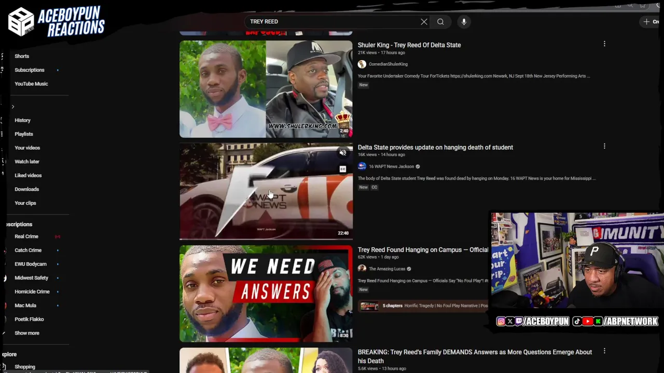Clear the TREY REED search text

[424, 22]
